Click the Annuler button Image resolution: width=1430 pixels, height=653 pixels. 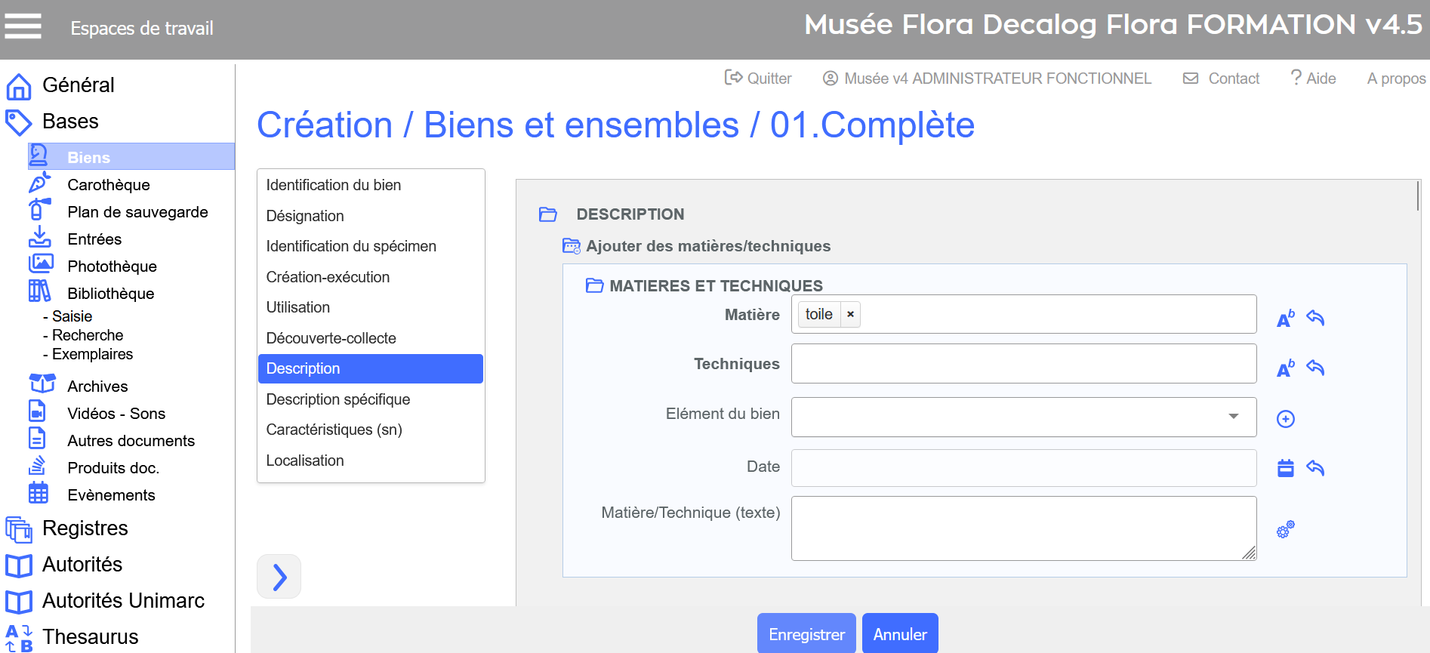pyautogui.click(x=899, y=634)
